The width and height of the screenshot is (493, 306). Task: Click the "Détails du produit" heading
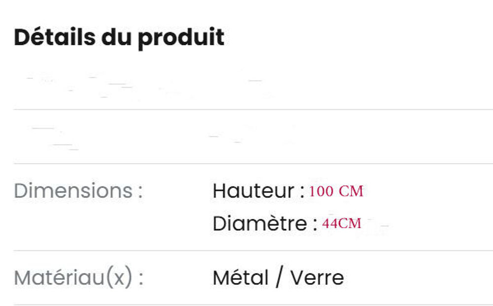(x=119, y=38)
